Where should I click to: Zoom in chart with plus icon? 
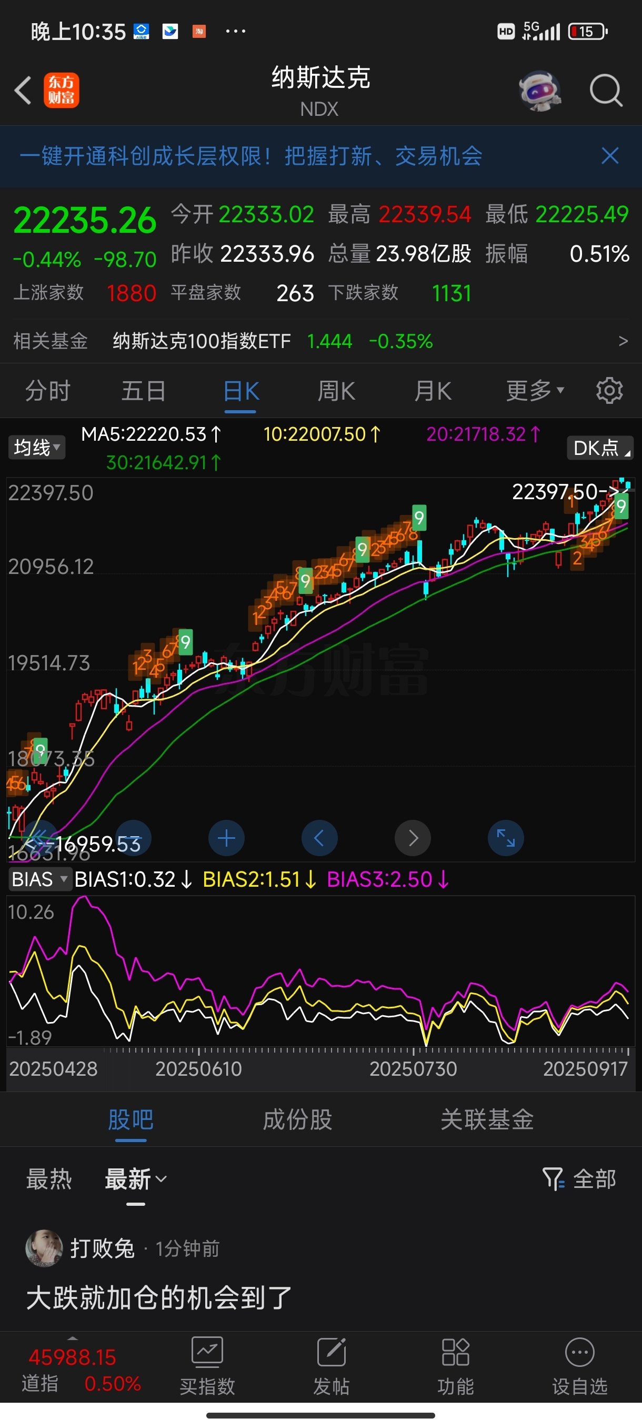227,838
